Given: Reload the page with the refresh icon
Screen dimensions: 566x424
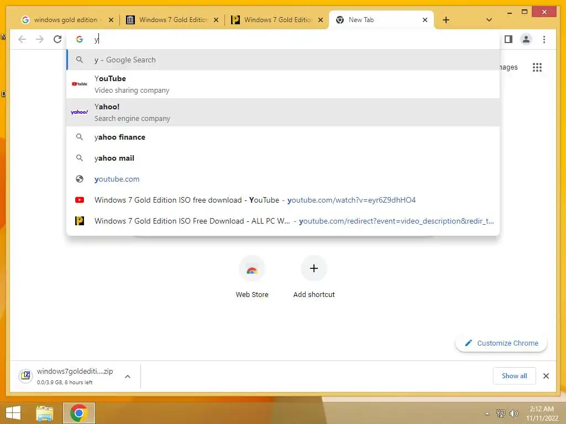Looking at the screenshot, I should pos(57,39).
